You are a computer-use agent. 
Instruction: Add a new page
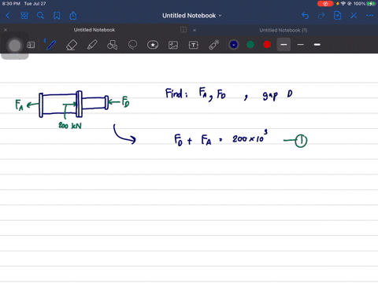[338, 16]
